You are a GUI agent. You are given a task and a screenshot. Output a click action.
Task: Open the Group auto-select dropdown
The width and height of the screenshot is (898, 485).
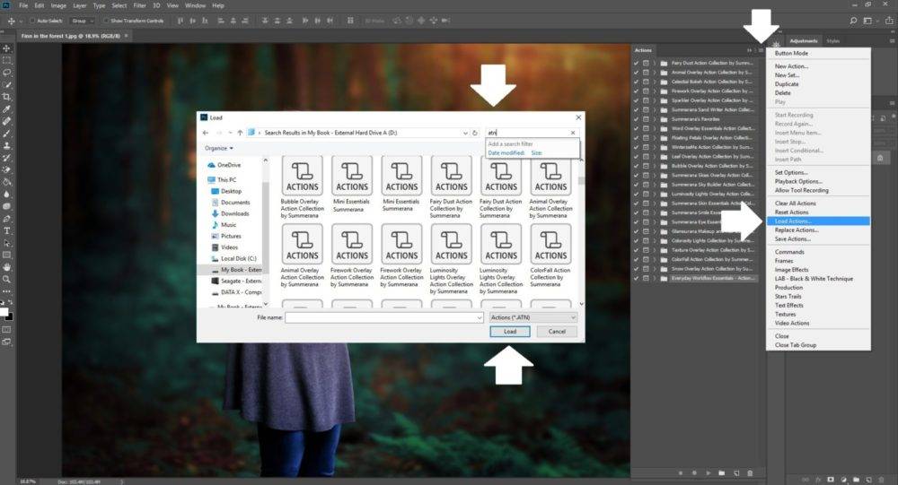pos(82,21)
